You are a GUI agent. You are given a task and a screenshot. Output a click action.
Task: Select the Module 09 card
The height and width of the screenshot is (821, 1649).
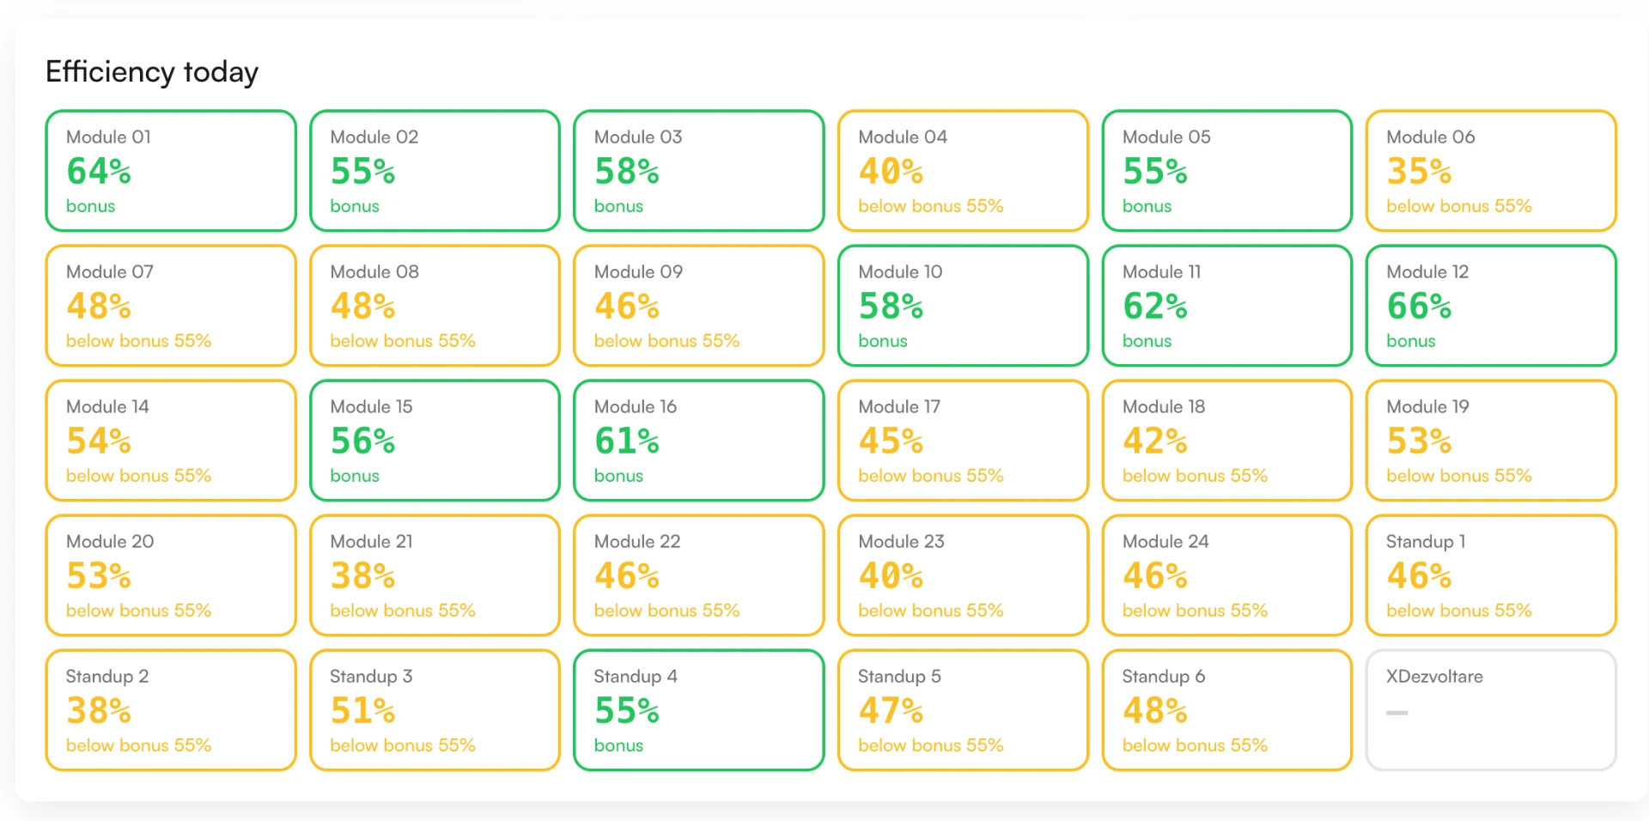coord(699,306)
